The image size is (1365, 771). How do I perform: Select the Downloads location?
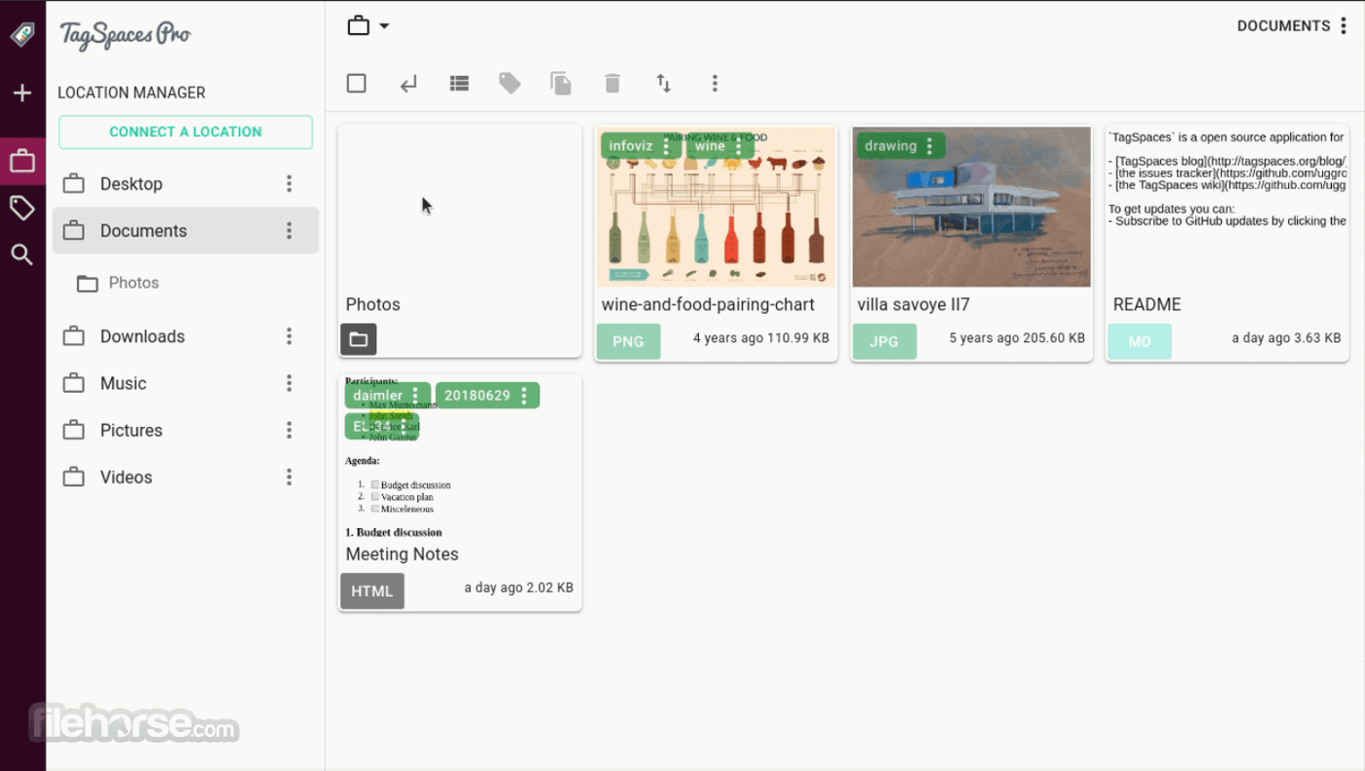[x=142, y=336]
